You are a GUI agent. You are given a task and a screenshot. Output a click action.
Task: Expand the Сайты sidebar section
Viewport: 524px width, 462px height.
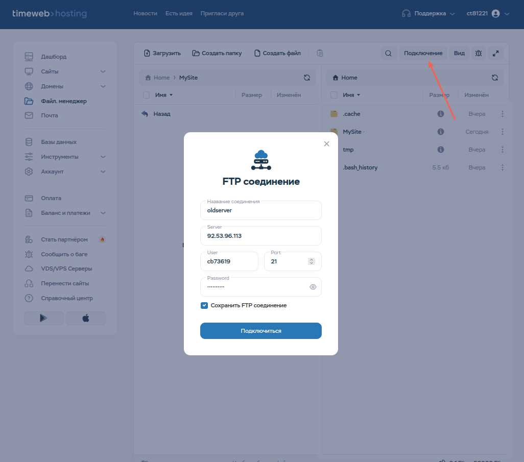(x=103, y=71)
